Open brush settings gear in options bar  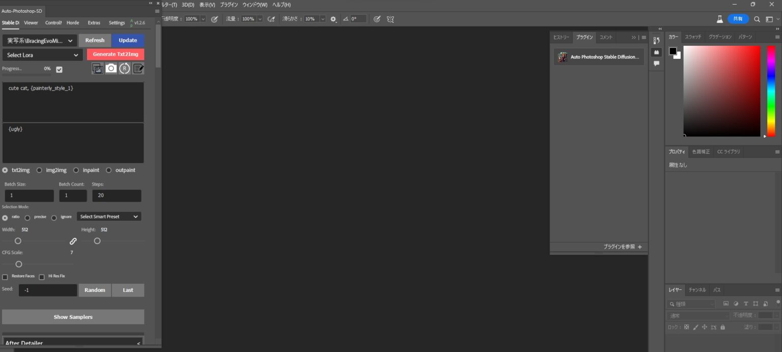(x=333, y=19)
